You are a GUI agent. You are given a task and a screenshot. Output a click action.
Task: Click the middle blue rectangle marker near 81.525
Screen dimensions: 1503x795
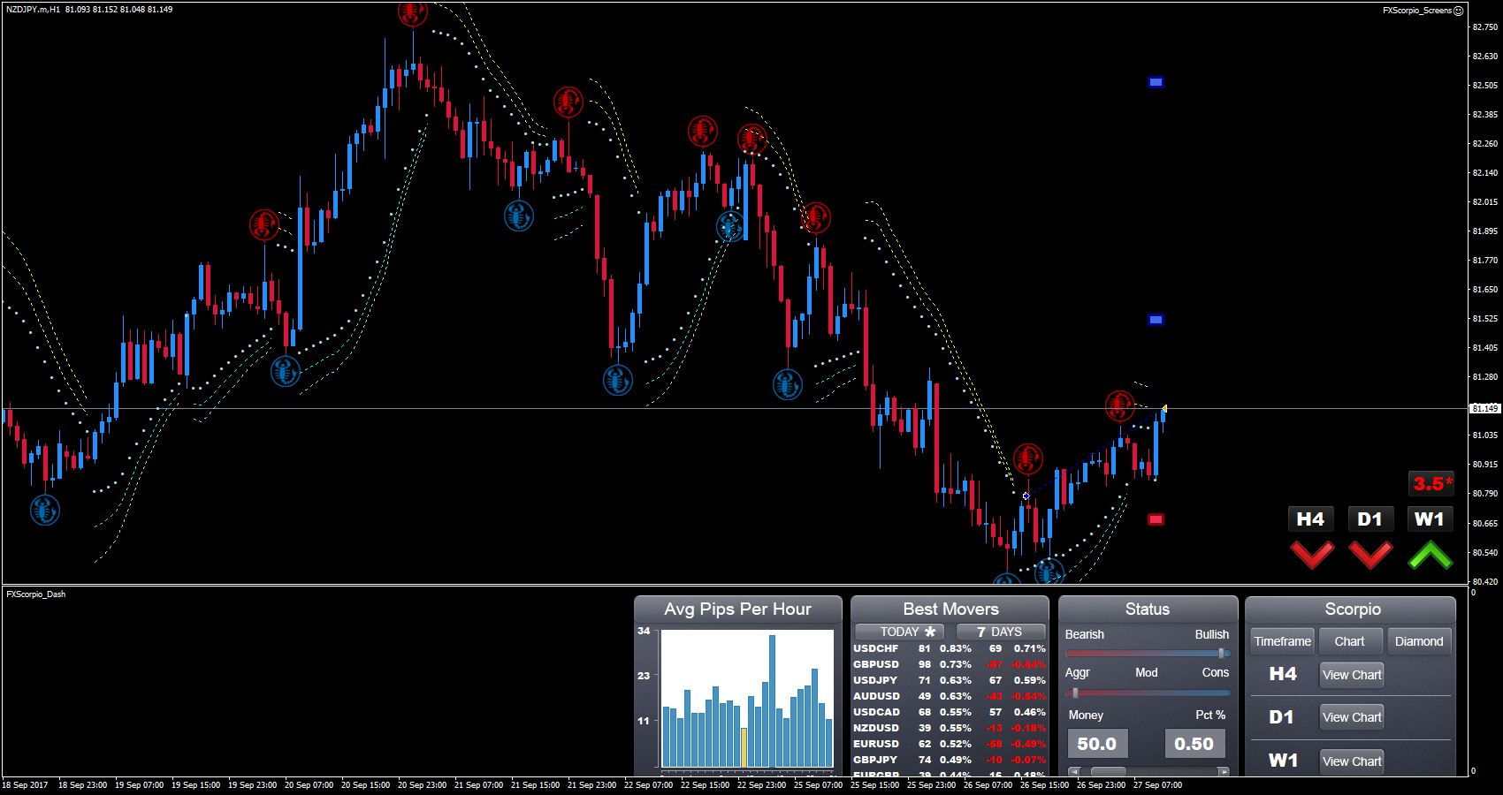(x=1156, y=320)
